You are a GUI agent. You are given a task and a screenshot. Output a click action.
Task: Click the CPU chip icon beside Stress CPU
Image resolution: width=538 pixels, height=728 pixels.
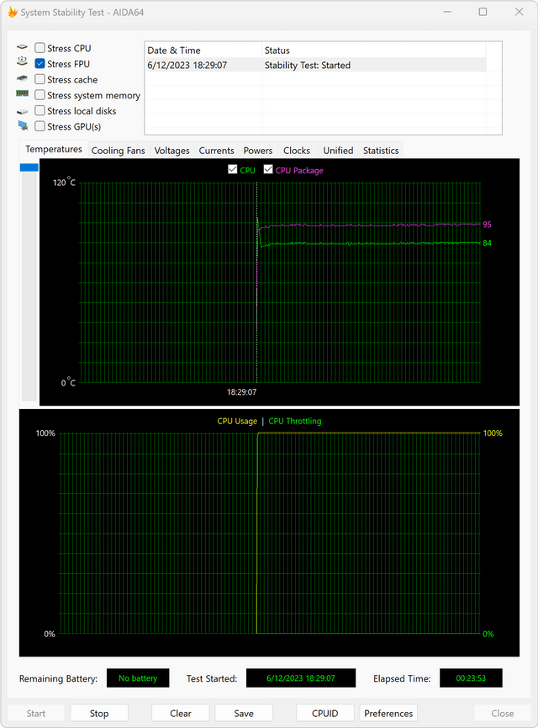coord(22,47)
